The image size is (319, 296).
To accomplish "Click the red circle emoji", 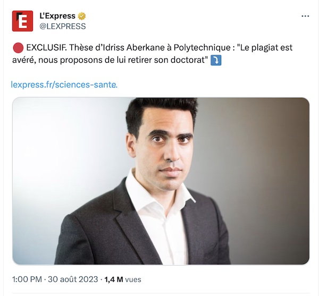I will [18, 48].
